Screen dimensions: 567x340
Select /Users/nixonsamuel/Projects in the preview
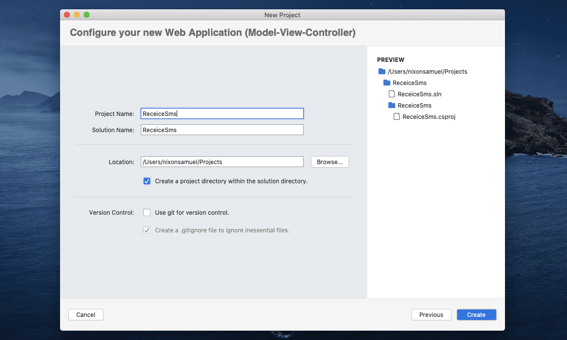426,71
